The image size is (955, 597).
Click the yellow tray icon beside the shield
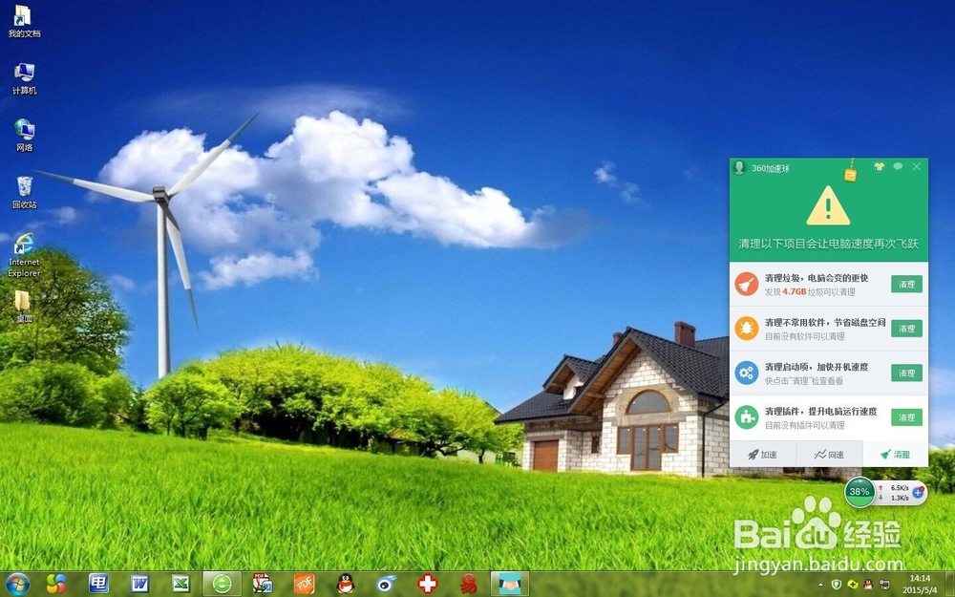point(853,585)
